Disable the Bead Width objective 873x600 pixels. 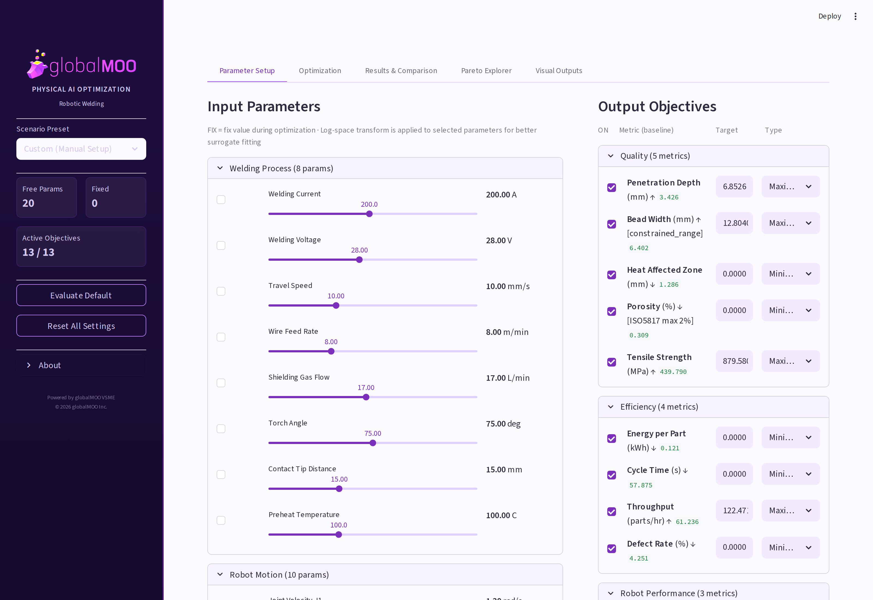(x=612, y=224)
